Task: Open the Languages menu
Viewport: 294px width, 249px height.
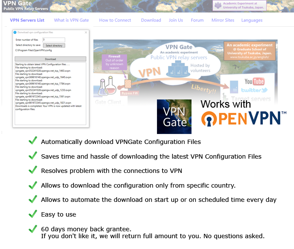Action: pos(252,20)
